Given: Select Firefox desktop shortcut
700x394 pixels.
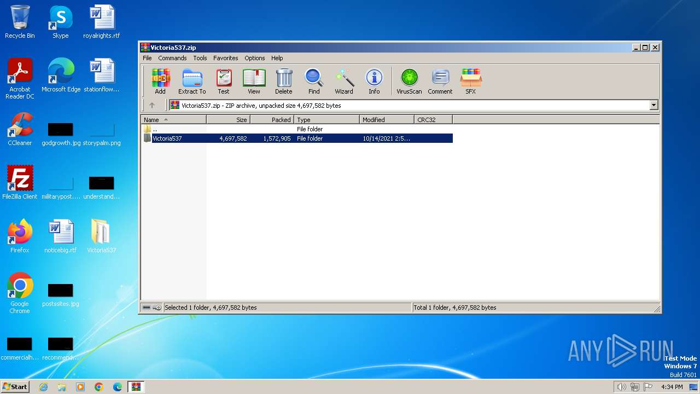Looking at the screenshot, I should click(20, 236).
